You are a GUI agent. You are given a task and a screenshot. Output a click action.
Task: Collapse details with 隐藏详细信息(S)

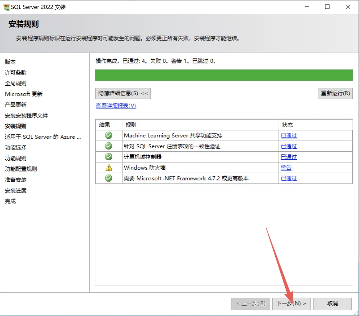[123, 93]
